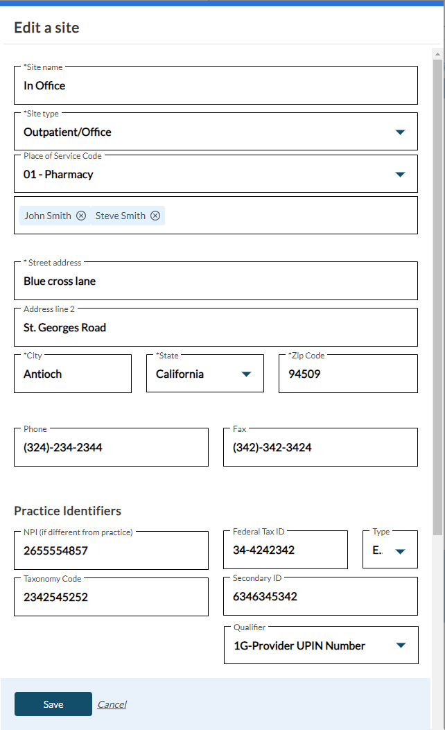The image size is (445, 730).
Task: Open the Site type dropdown
Action: (399, 132)
